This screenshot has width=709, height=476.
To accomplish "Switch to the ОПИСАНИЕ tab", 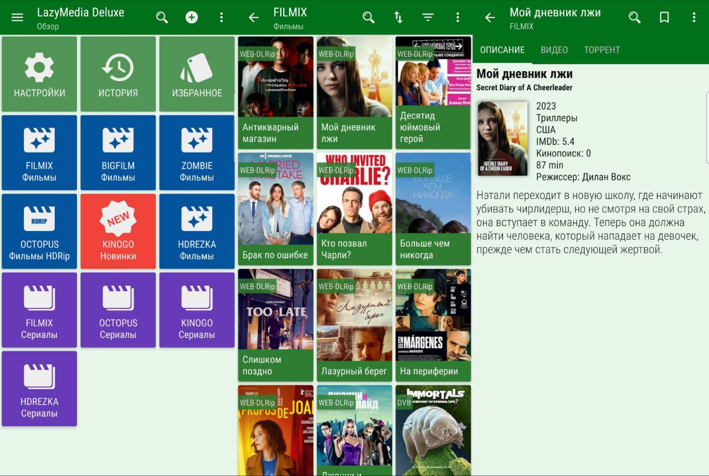I will click(502, 50).
